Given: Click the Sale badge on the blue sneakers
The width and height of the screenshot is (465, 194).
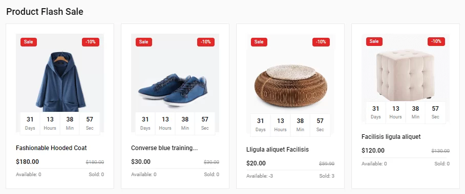Looking at the screenshot, I should (144, 42).
